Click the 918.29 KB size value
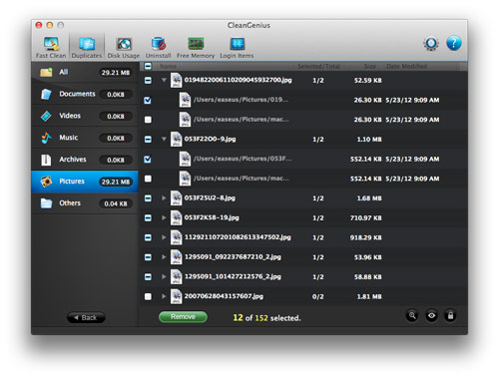Image resolution: width=499 pixels, height=378 pixels. (365, 237)
